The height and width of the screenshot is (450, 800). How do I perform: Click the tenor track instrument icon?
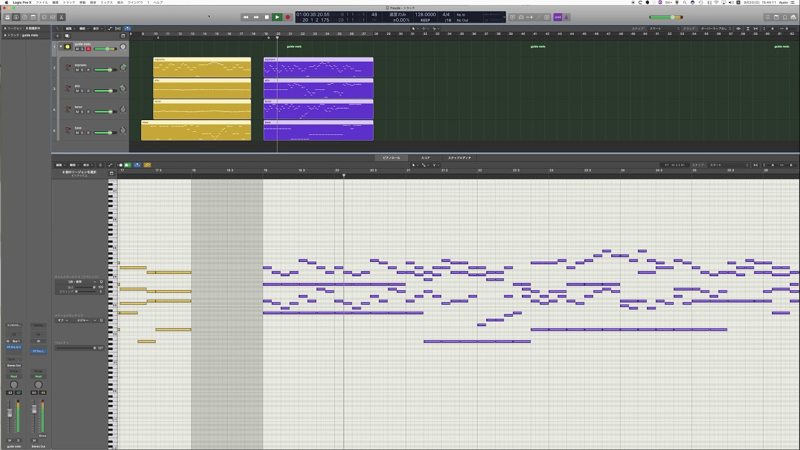coord(67,109)
